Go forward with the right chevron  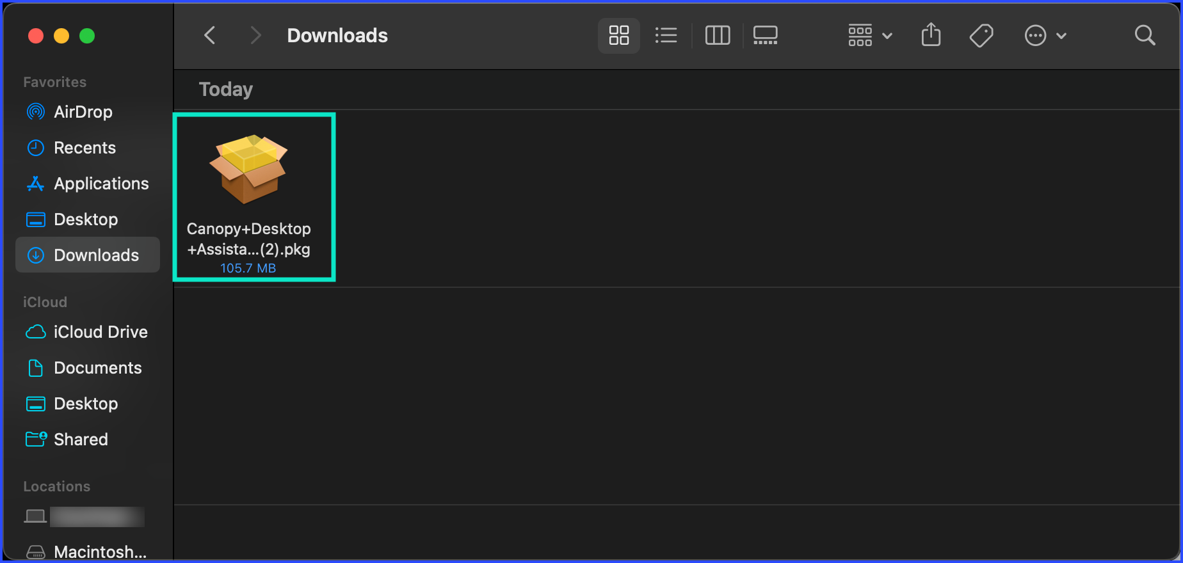255,35
